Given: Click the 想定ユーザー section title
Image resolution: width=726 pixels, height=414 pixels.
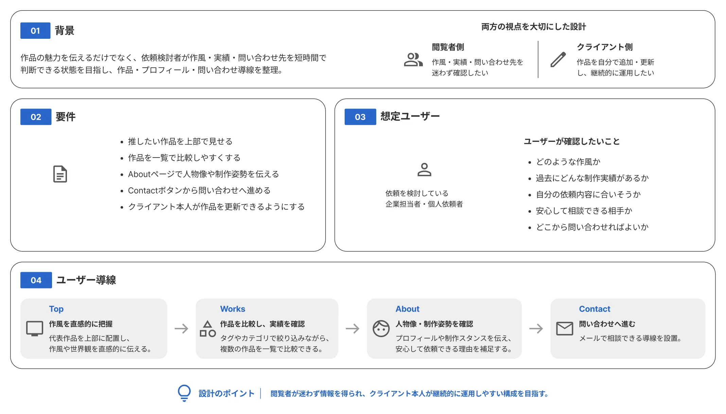Looking at the screenshot, I should (x=410, y=116).
